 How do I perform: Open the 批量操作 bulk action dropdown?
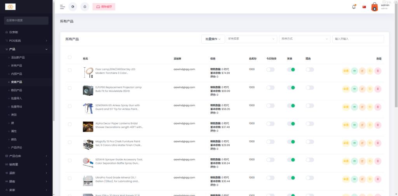[x=213, y=39]
